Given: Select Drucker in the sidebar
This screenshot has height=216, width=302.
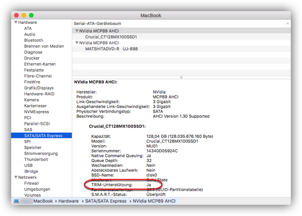Looking at the screenshot, I should click(x=32, y=58).
